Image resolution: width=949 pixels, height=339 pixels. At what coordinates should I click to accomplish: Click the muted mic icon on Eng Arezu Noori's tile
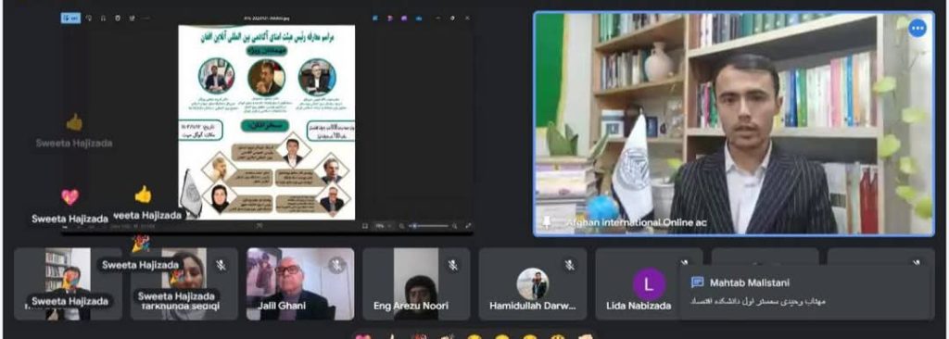pos(452,265)
